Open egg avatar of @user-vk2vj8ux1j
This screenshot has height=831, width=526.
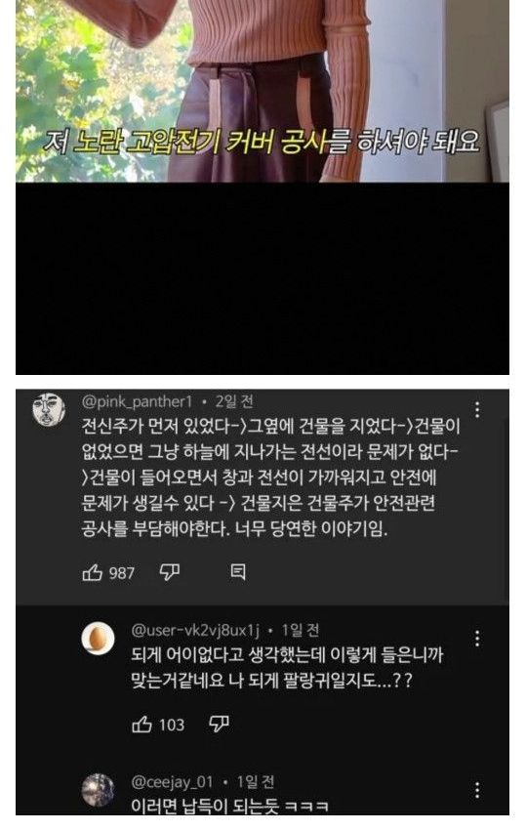[x=98, y=638]
